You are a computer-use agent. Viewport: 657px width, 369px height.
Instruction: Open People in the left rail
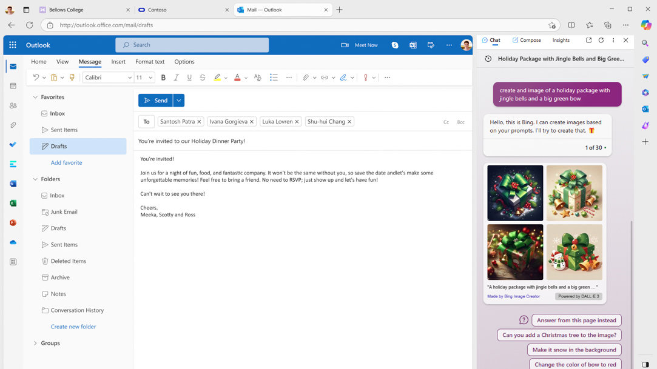pyautogui.click(x=13, y=105)
